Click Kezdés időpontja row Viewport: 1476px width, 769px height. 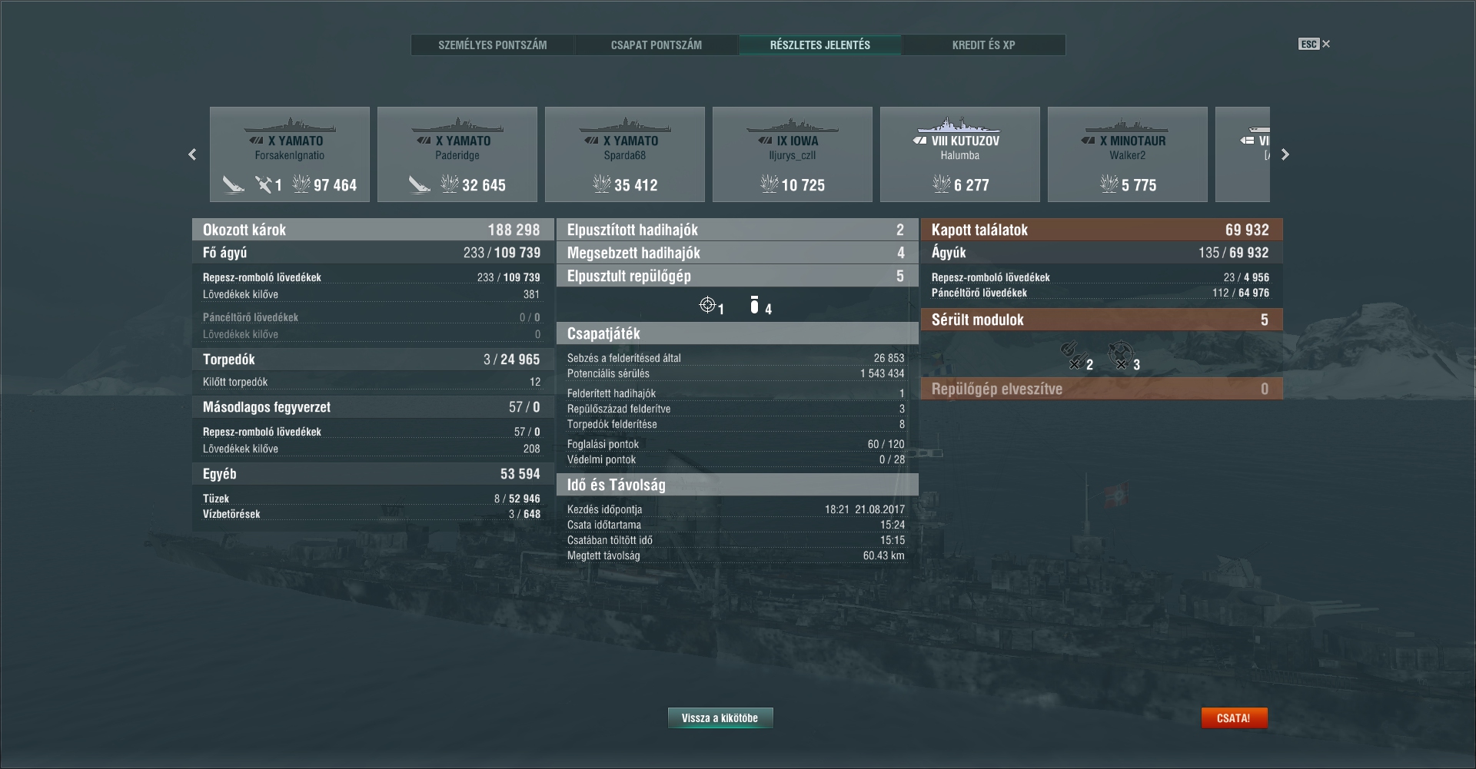[736, 509]
